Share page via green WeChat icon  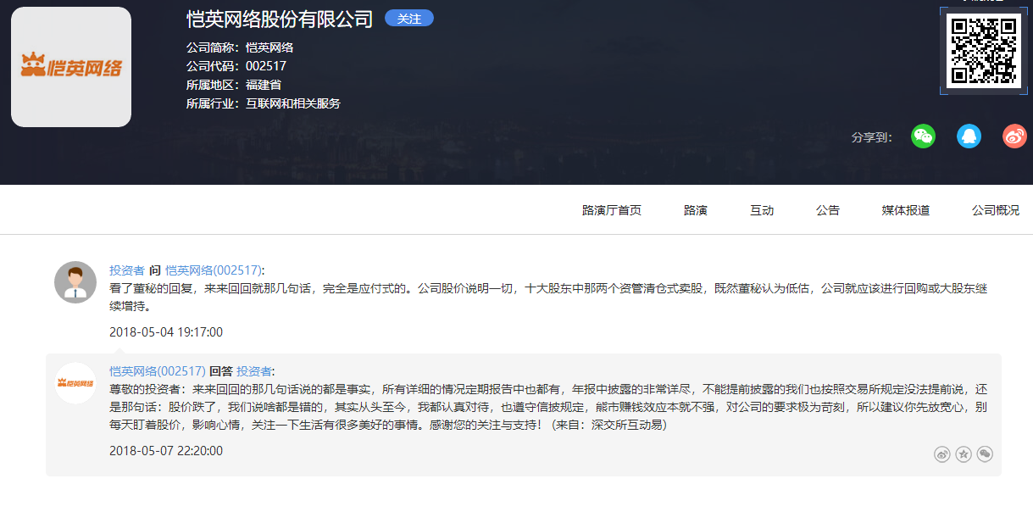point(923,136)
